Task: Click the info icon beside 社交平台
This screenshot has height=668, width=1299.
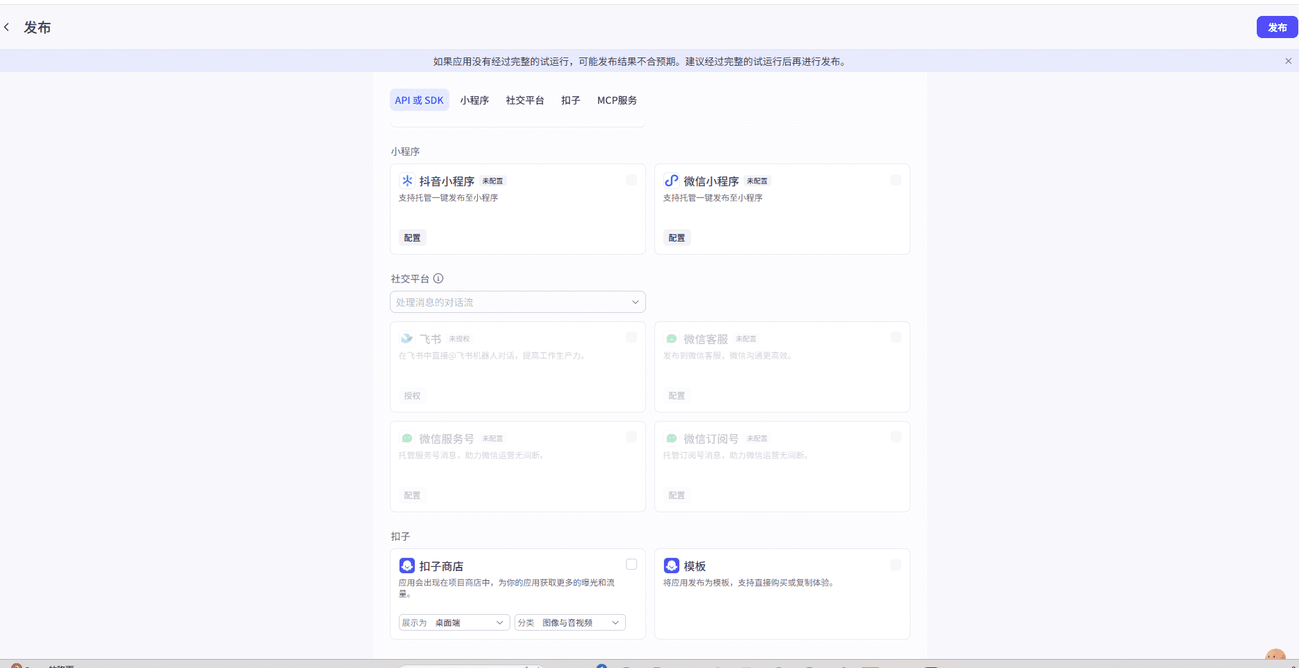Action: [438, 278]
